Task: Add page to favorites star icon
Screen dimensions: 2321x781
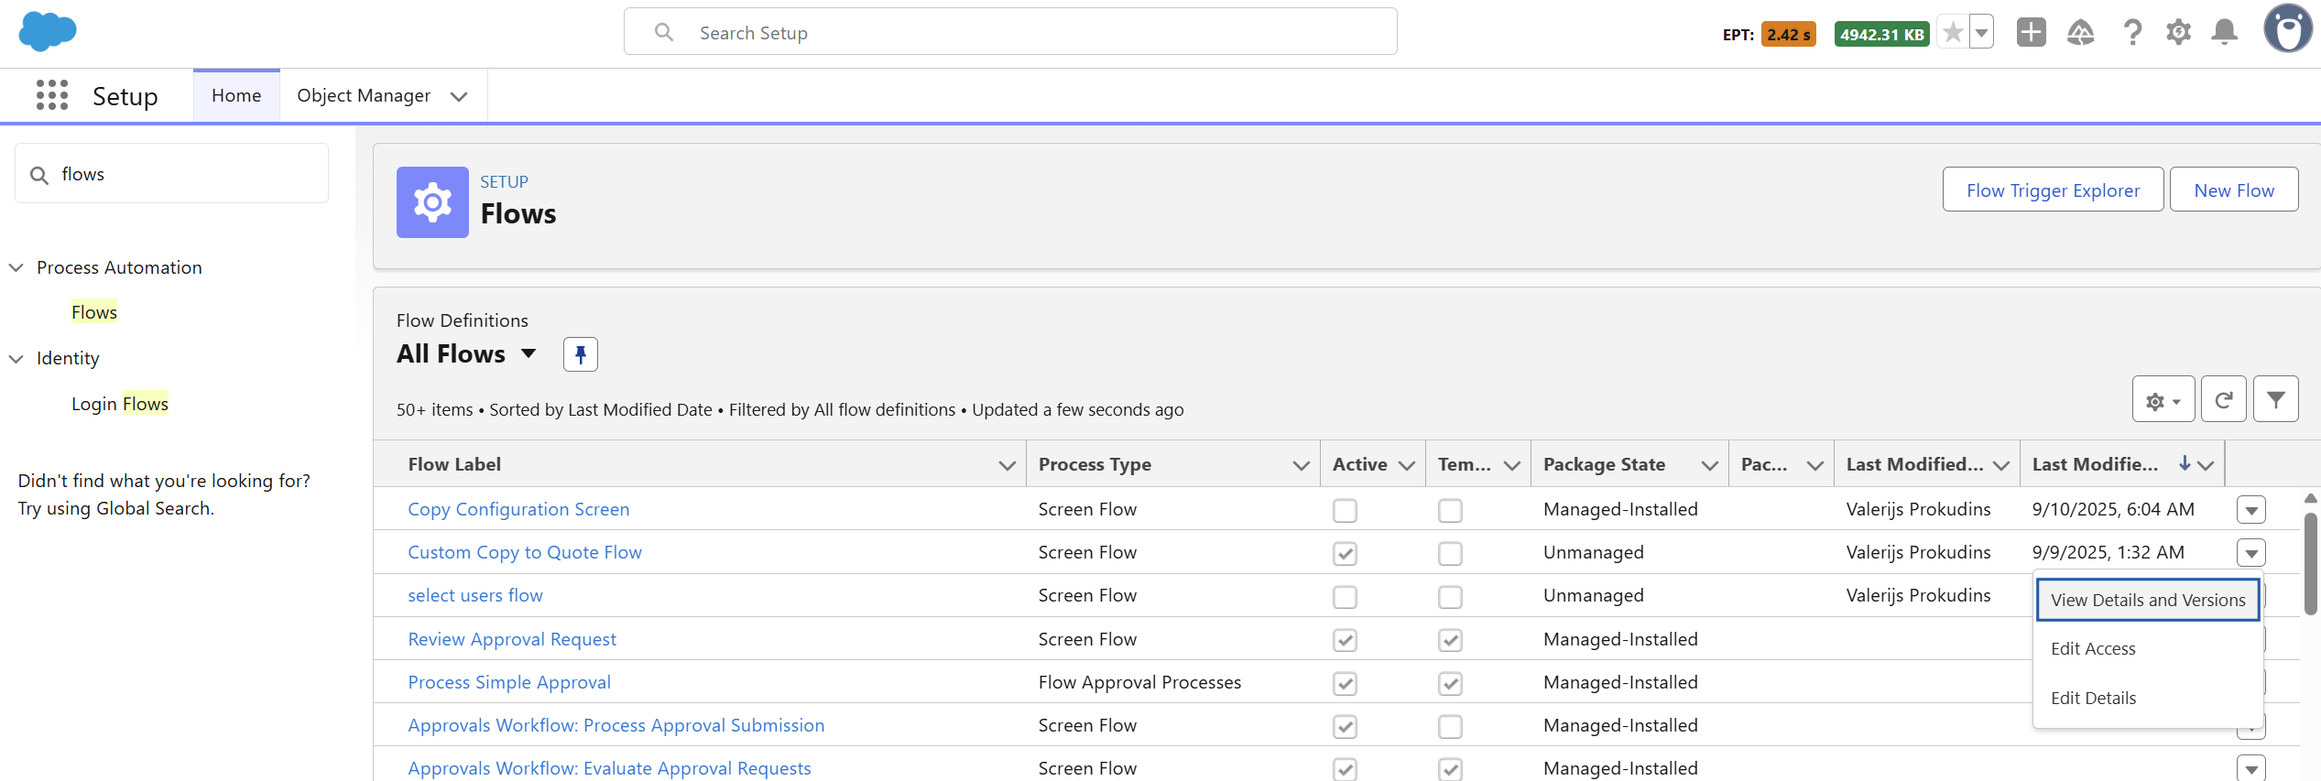Action: point(1953,33)
